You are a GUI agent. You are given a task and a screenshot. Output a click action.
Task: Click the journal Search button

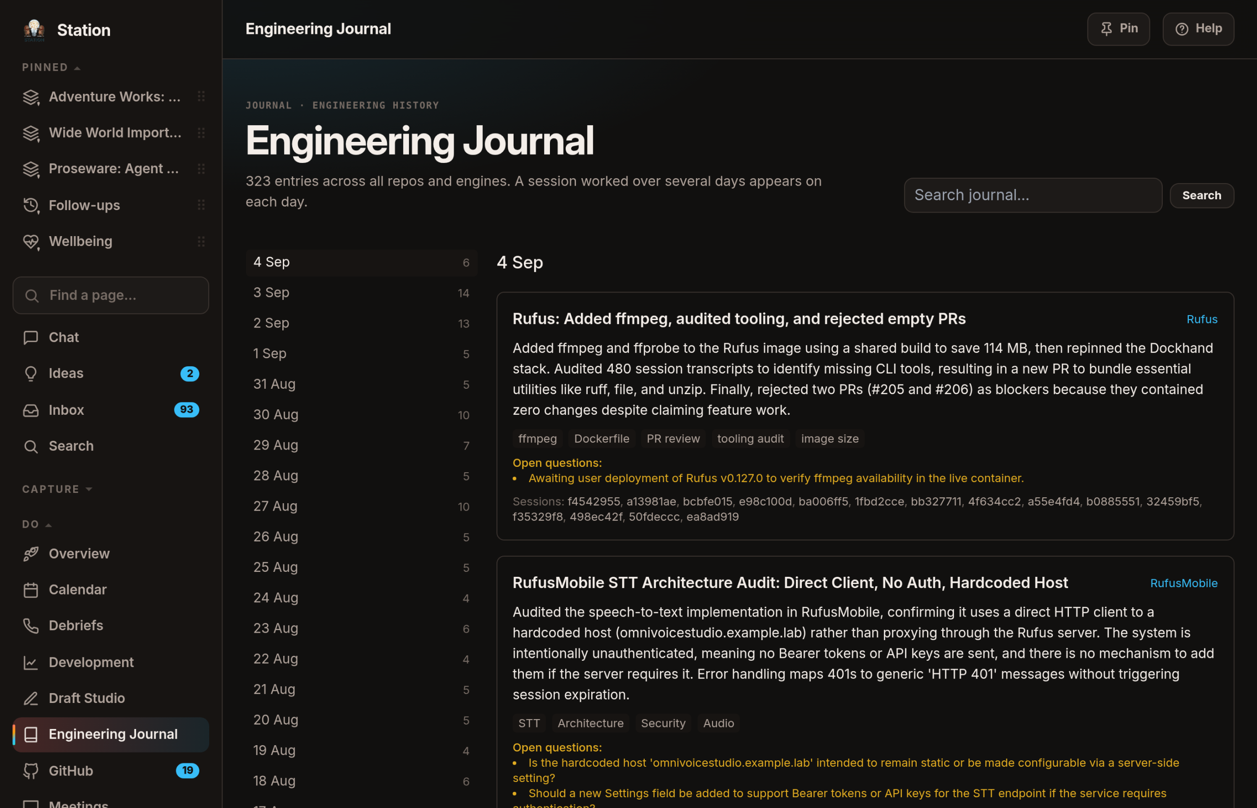point(1202,196)
